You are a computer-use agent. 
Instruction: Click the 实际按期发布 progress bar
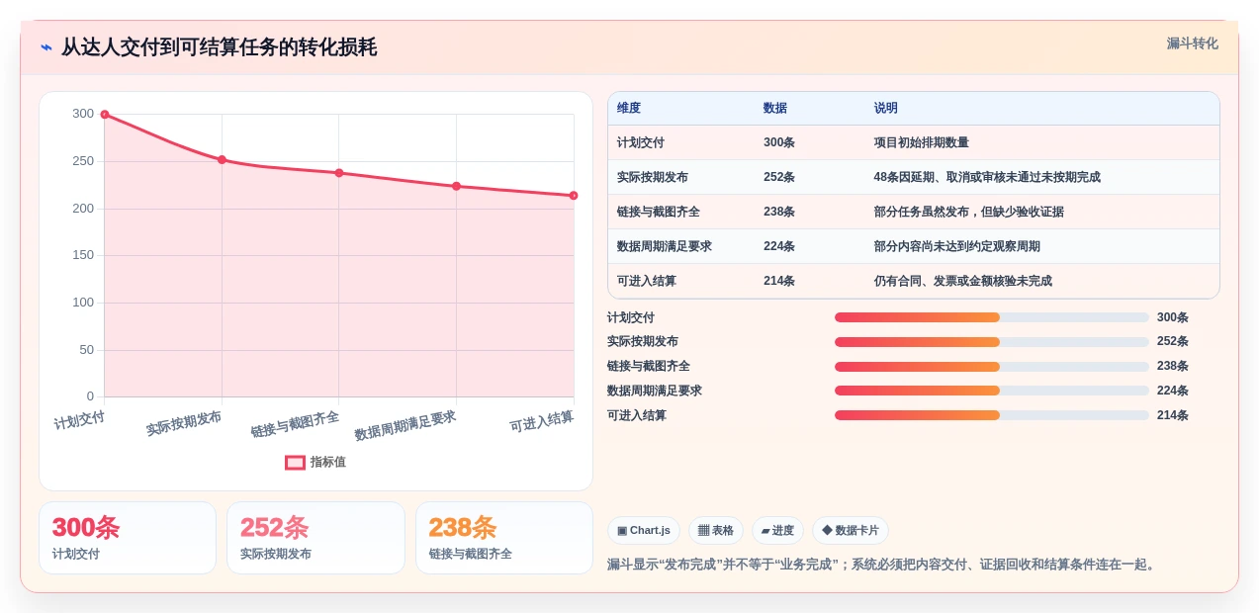point(992,342)
